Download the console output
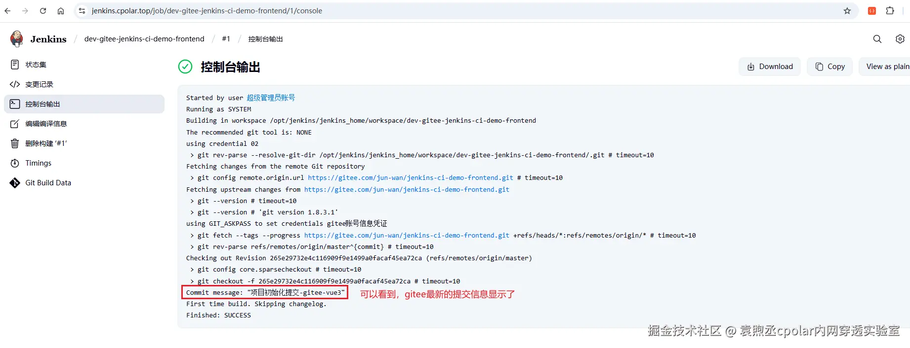Viewport: 910px width, 348px height. [x=770, y=67]
